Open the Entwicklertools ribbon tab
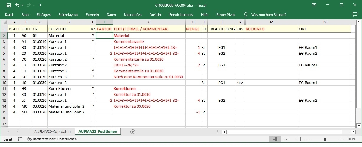The height and width of the screenshot is (147, 362). [181, 14]
